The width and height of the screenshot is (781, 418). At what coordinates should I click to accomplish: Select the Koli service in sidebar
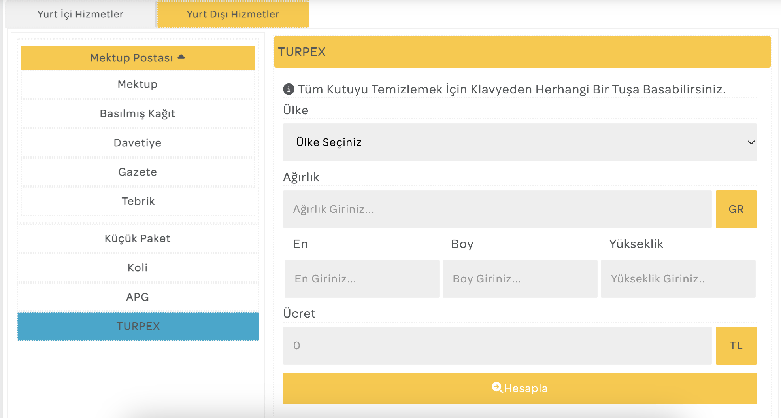(x=138, y=268)
